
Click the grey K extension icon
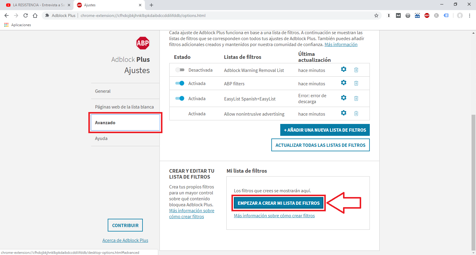(x=436, y=15)
